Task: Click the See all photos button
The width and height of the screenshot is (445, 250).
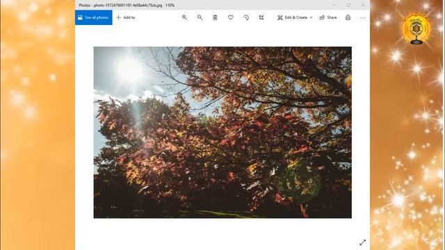Action: coord(94,17)
